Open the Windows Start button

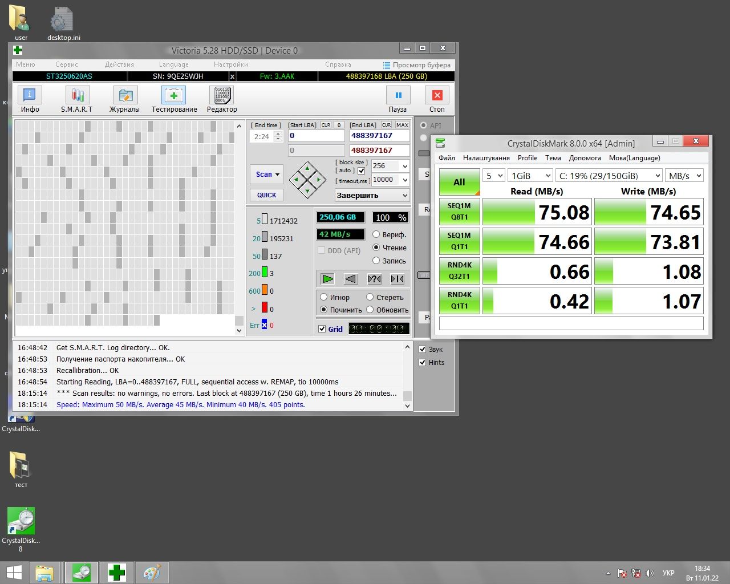[x=14, y=573]
